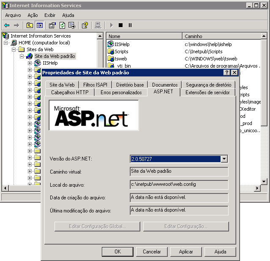This screenshot has width=270, height=261.
Task: Open the Versão do ASP.NET dropdown
Action: pyautogui.click(x=224, y=159)
